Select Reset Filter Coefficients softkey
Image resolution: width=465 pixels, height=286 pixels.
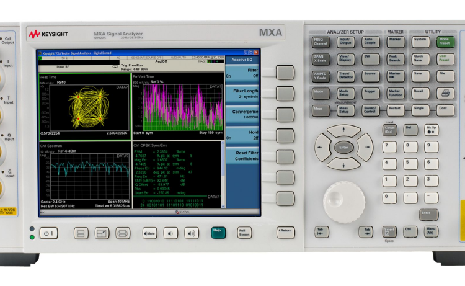tap(242, 155)
